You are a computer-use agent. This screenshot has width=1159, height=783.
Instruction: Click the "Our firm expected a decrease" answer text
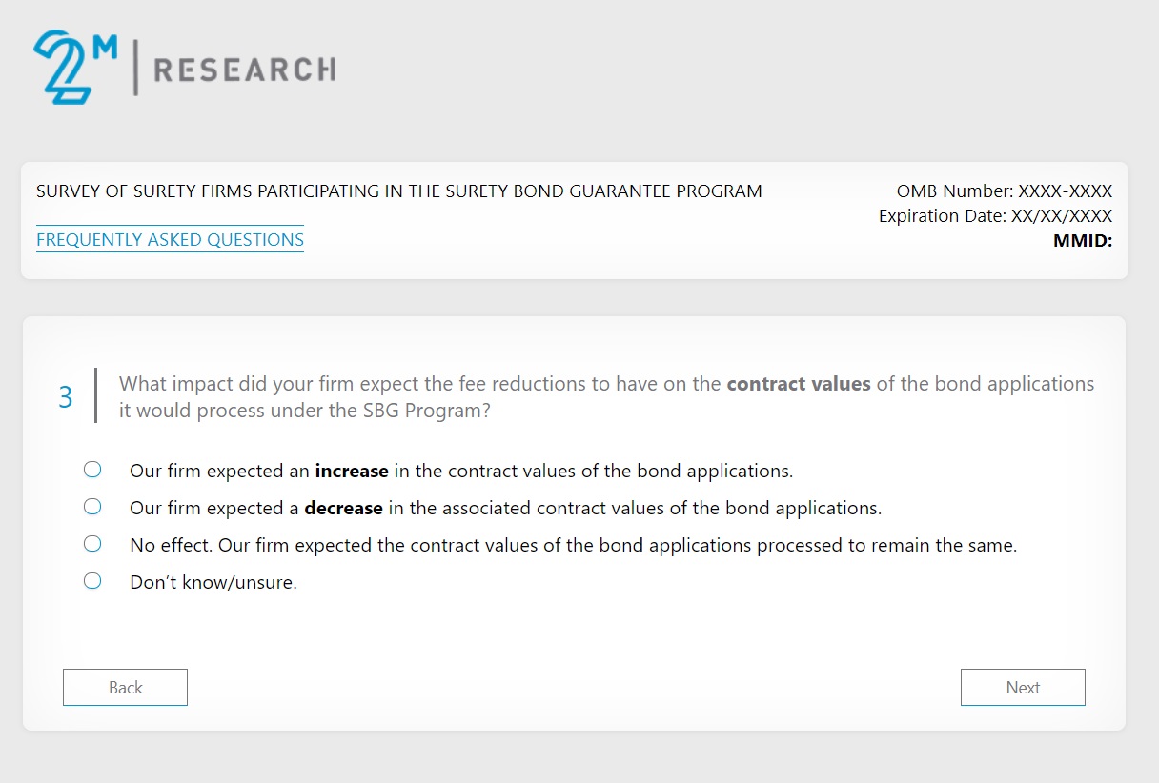click(x=505, y=509)
